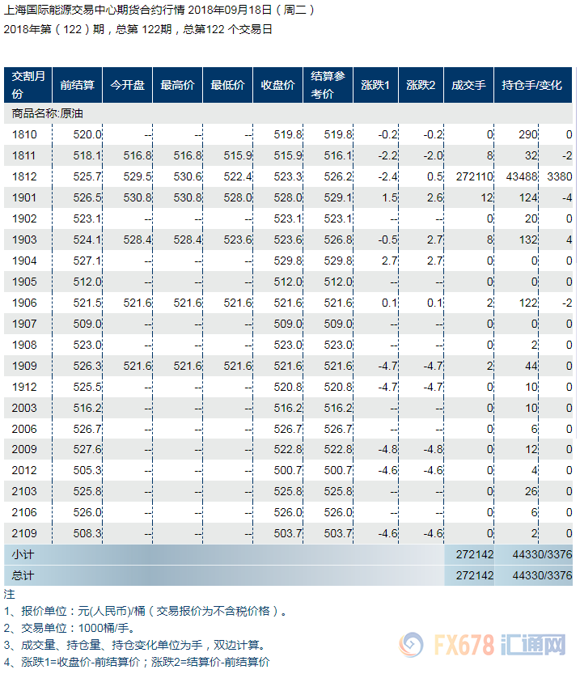Click 1810 previous settlement 520.0
Viewport: 580px width, 674px height.
coord(87,134)
